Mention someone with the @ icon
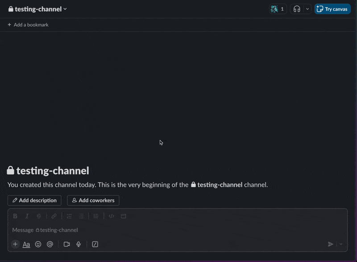 [x=50, y=244]
